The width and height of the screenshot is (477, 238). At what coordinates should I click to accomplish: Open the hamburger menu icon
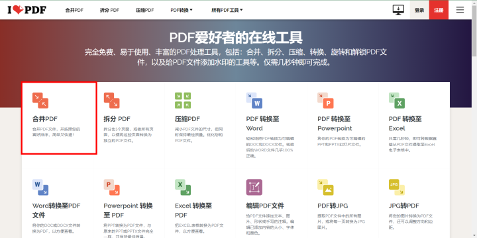[460, 10]
